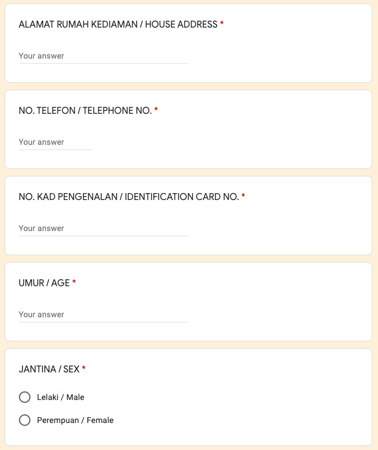Click the red asterisk beside Jantina / Sex
Viewport: 378px width, 450px height.
click(x=84, y=368)
